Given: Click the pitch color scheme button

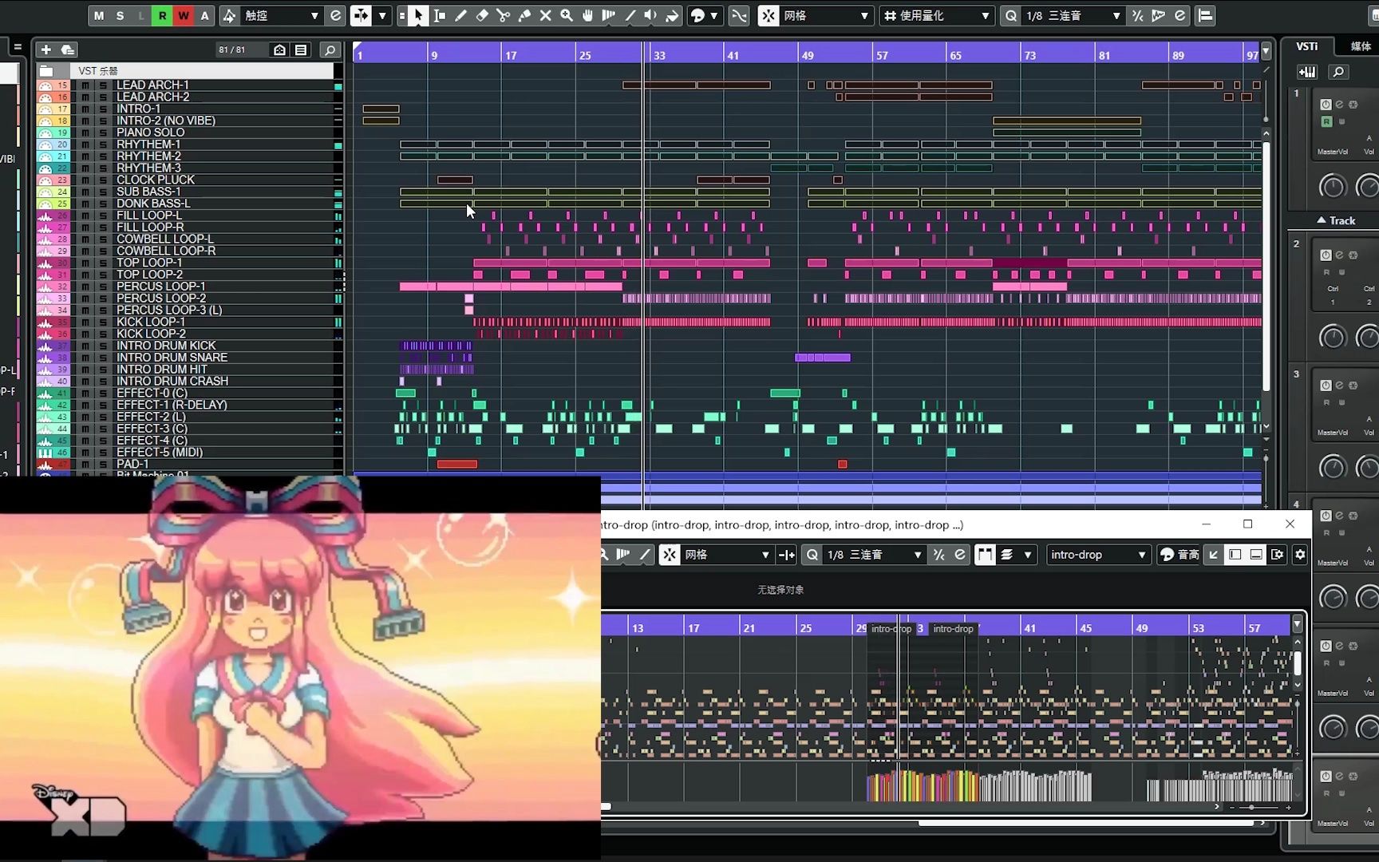Looking at the screenshot, I should pyautogui.click(x=1179, y=554).
